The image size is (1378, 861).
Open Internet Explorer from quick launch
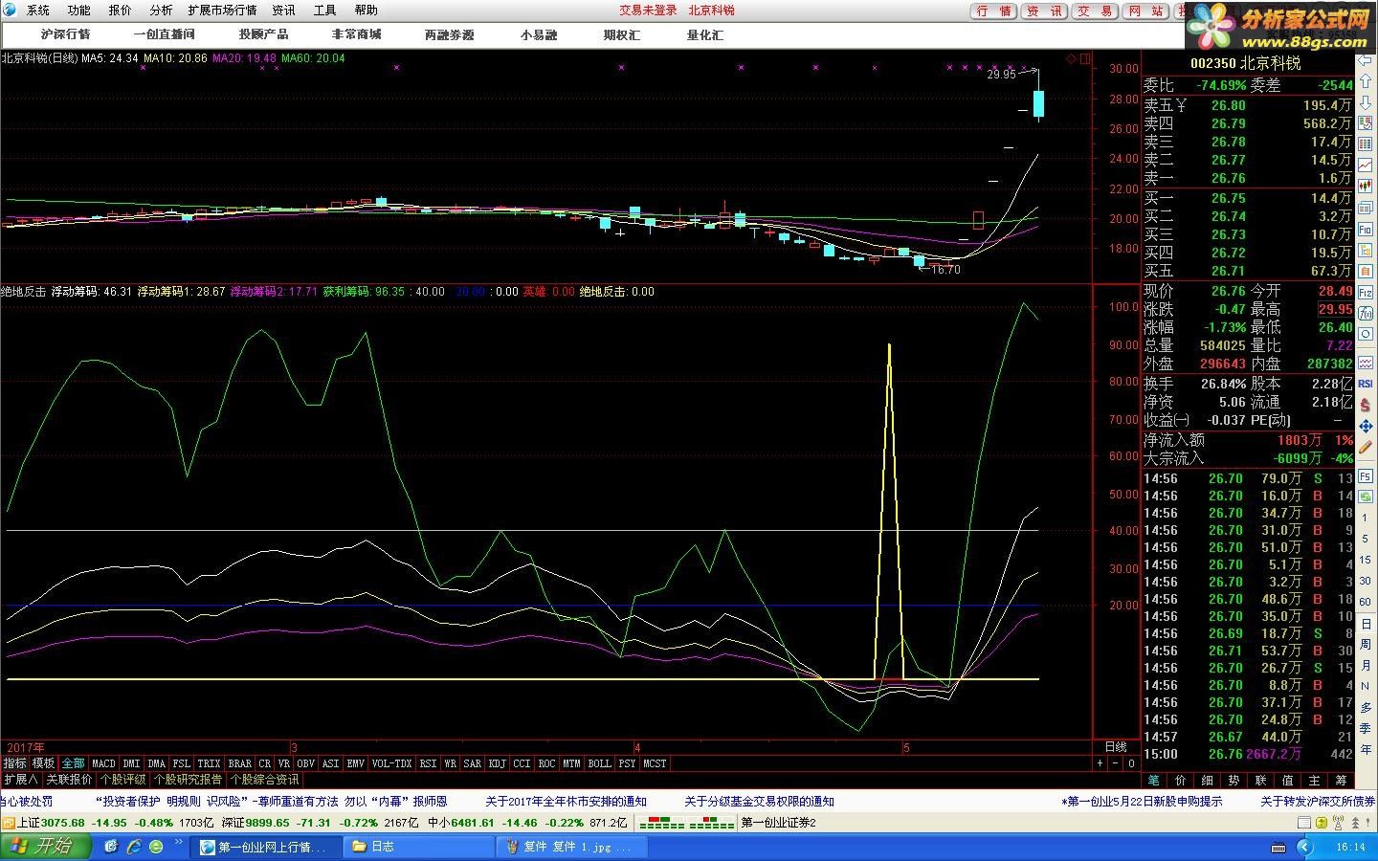134,847
